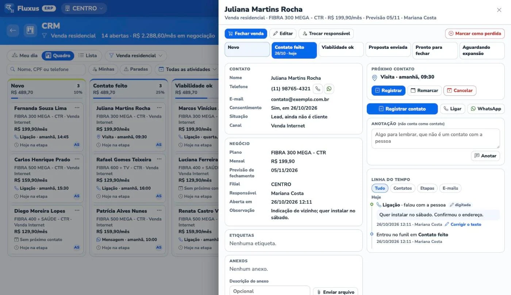Open the options menu on Fernanda Souza Lima card

(77, 108)
